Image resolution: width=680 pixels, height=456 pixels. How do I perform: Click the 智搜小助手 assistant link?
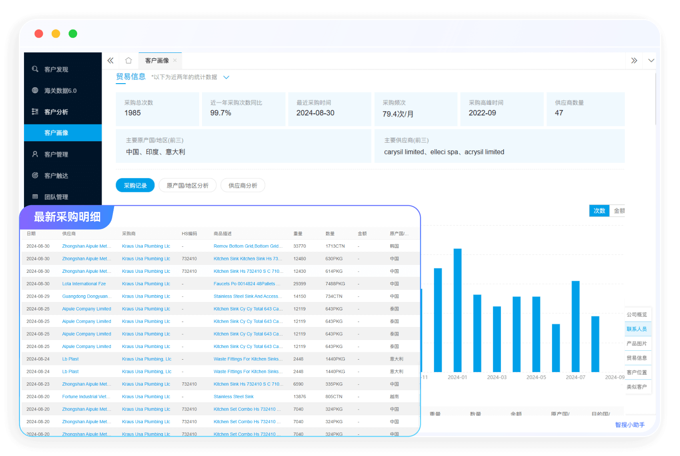(x=630, y=425)
